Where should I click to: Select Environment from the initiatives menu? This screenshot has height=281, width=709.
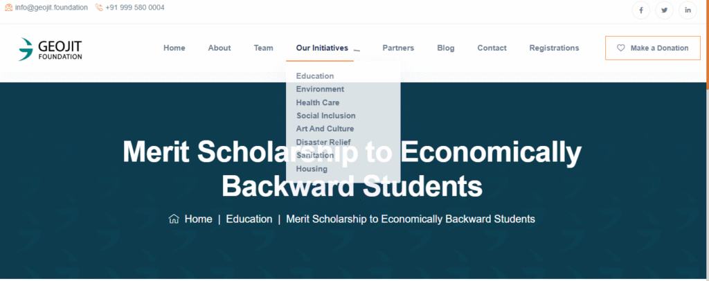[320, 89]
